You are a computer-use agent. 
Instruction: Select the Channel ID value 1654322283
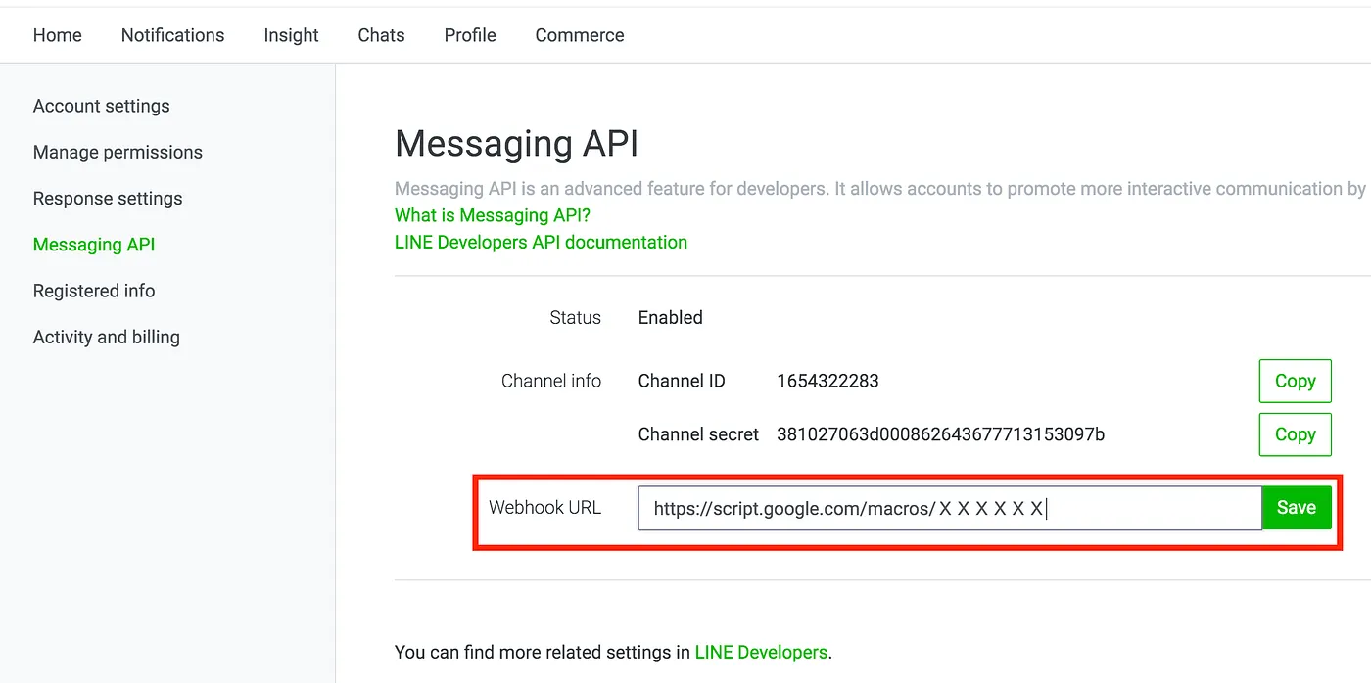coord(827,381)
